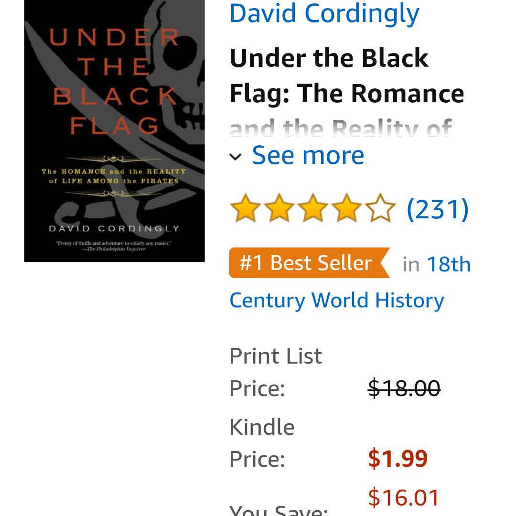Click the $16.01 savings amount
Image resolution: width=516 pixels, height=516 pixels.
pyautogui.click(x=403, y=497)
